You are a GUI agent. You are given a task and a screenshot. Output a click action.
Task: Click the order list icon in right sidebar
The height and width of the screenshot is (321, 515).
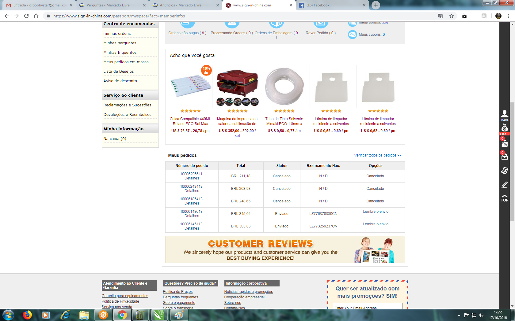point(505,170)
